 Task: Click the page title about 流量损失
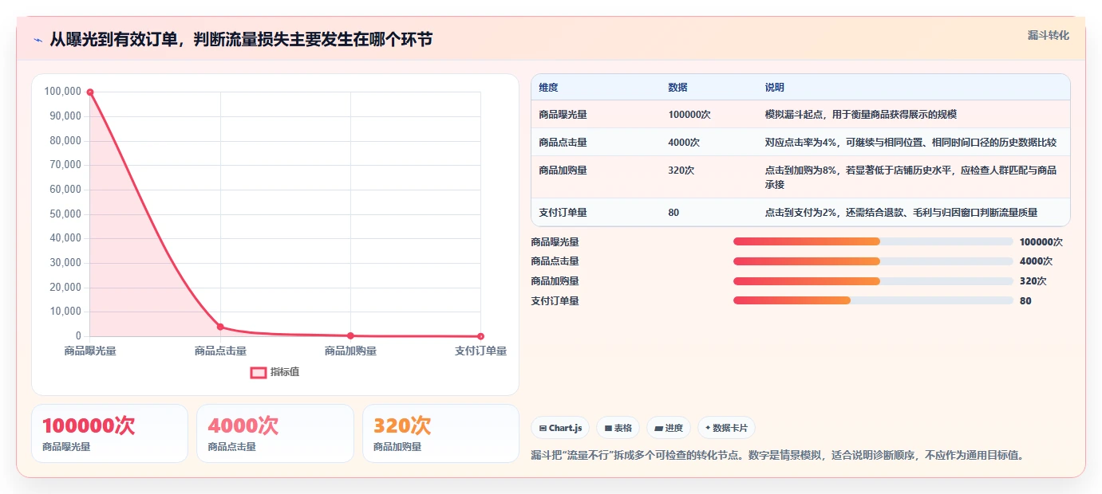click(241, 39)
